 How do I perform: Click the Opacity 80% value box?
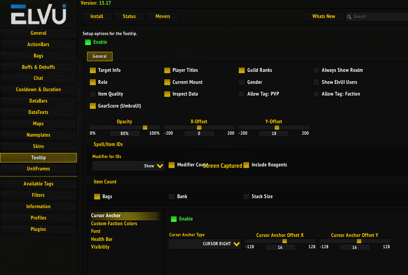(x=125, y=133)
